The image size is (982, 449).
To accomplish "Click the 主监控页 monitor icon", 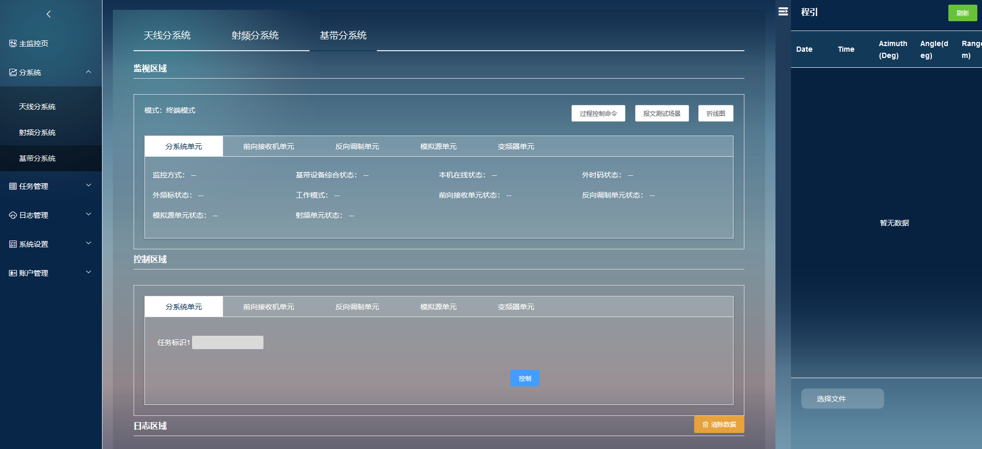I will 13,43.
